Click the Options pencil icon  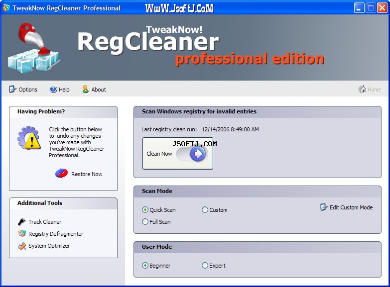12,89
